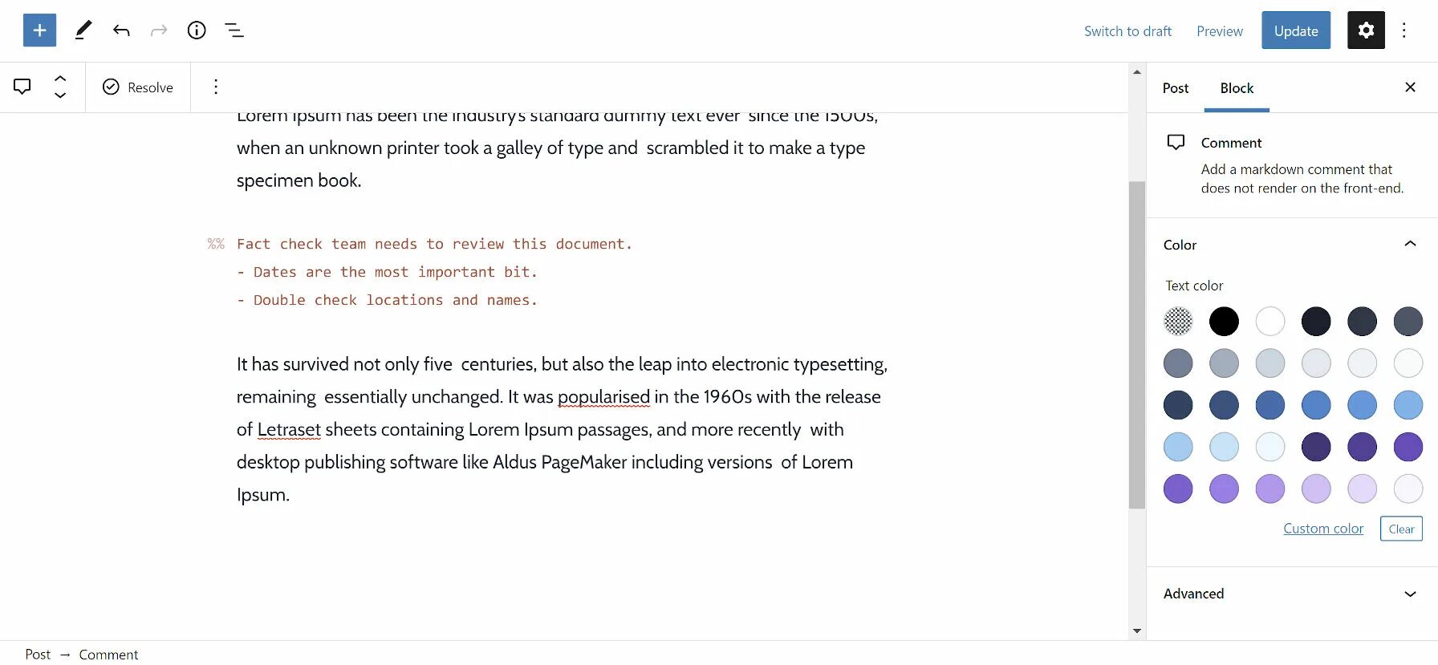This screenshot has width=1438, height=665.
Task: Click the Comment block type icon in toolbar
Action: [22, 87]
